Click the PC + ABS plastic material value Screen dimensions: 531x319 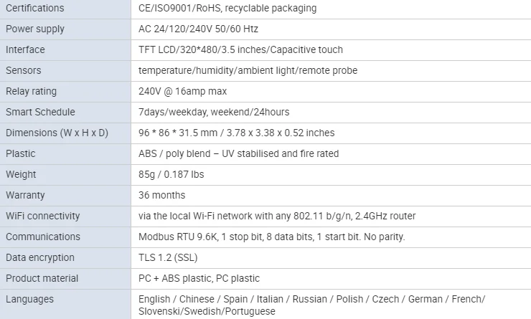pos(199,279)
